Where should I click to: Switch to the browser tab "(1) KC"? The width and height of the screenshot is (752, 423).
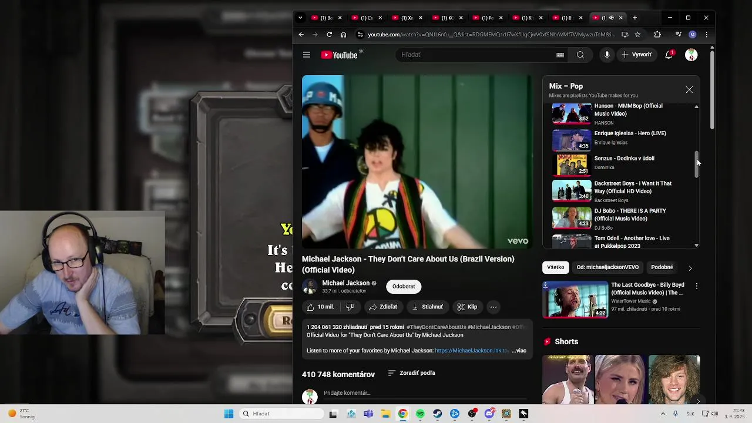[447, 18]
